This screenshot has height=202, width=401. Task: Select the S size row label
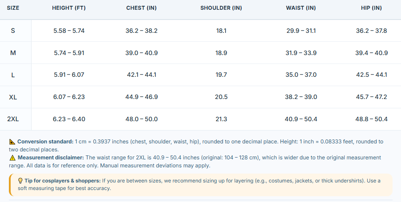click(x=13, y=31)
